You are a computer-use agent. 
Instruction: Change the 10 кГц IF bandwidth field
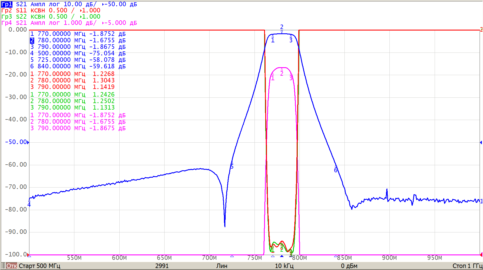point(284,266)
